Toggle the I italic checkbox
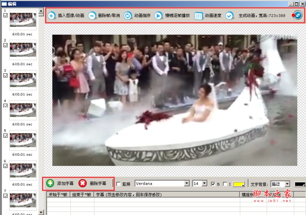The image size is (306, 215). 225,184
